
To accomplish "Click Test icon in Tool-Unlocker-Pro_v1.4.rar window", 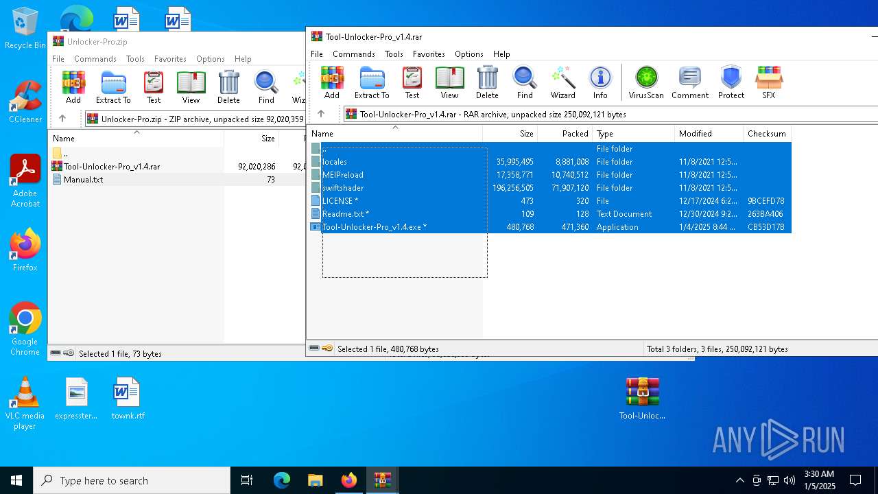I will tap(412, 83).
